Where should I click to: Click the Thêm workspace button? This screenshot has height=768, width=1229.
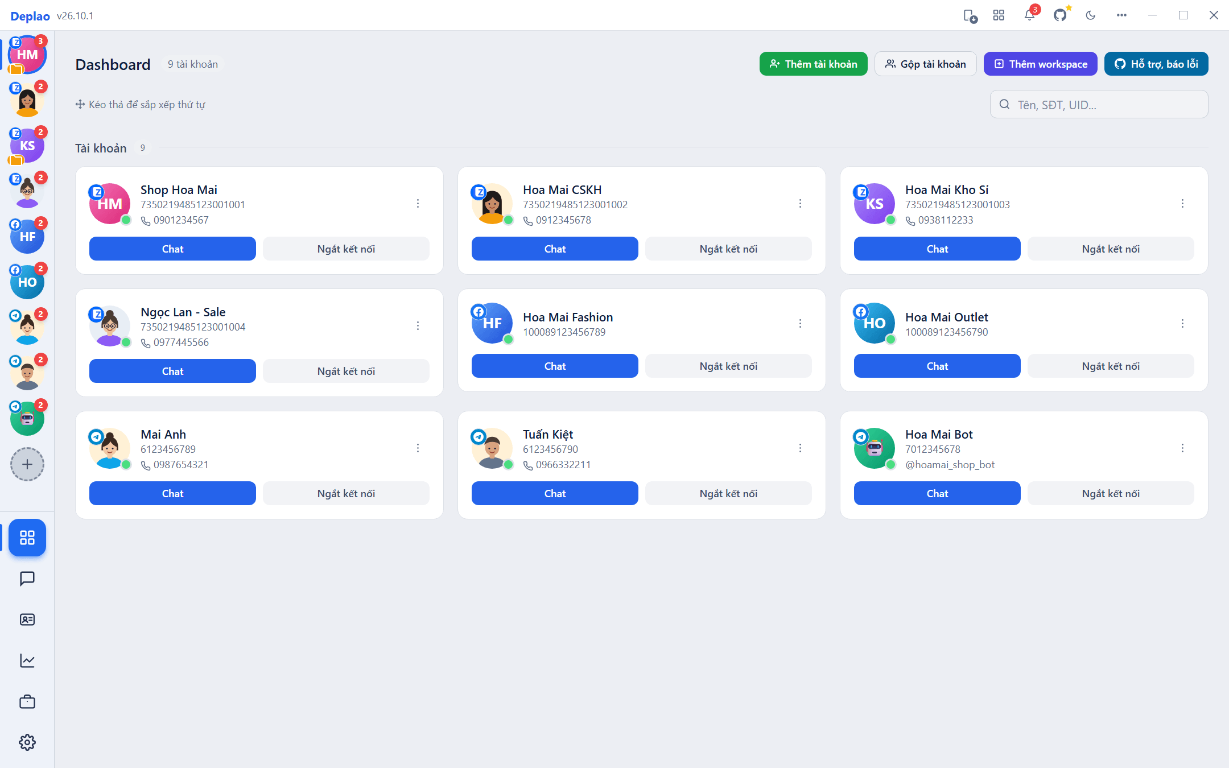(x=1040, y=64)
